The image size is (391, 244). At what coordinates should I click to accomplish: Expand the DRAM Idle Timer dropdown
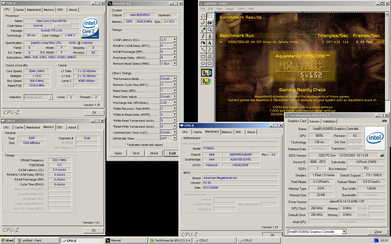175,138
